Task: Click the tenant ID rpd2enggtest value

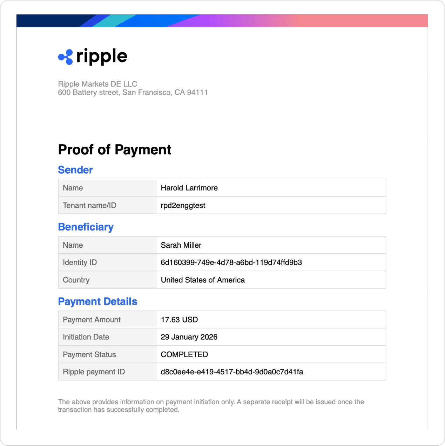Action: pos(183,206)
